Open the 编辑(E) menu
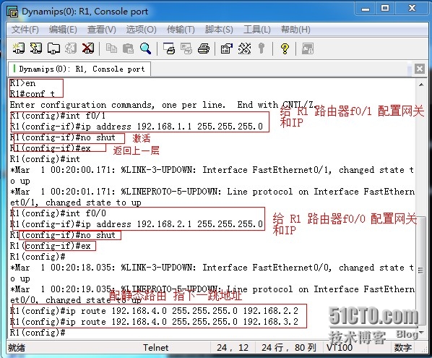The width and height of the screenshot is (432, 358). (x=63, y=30)
